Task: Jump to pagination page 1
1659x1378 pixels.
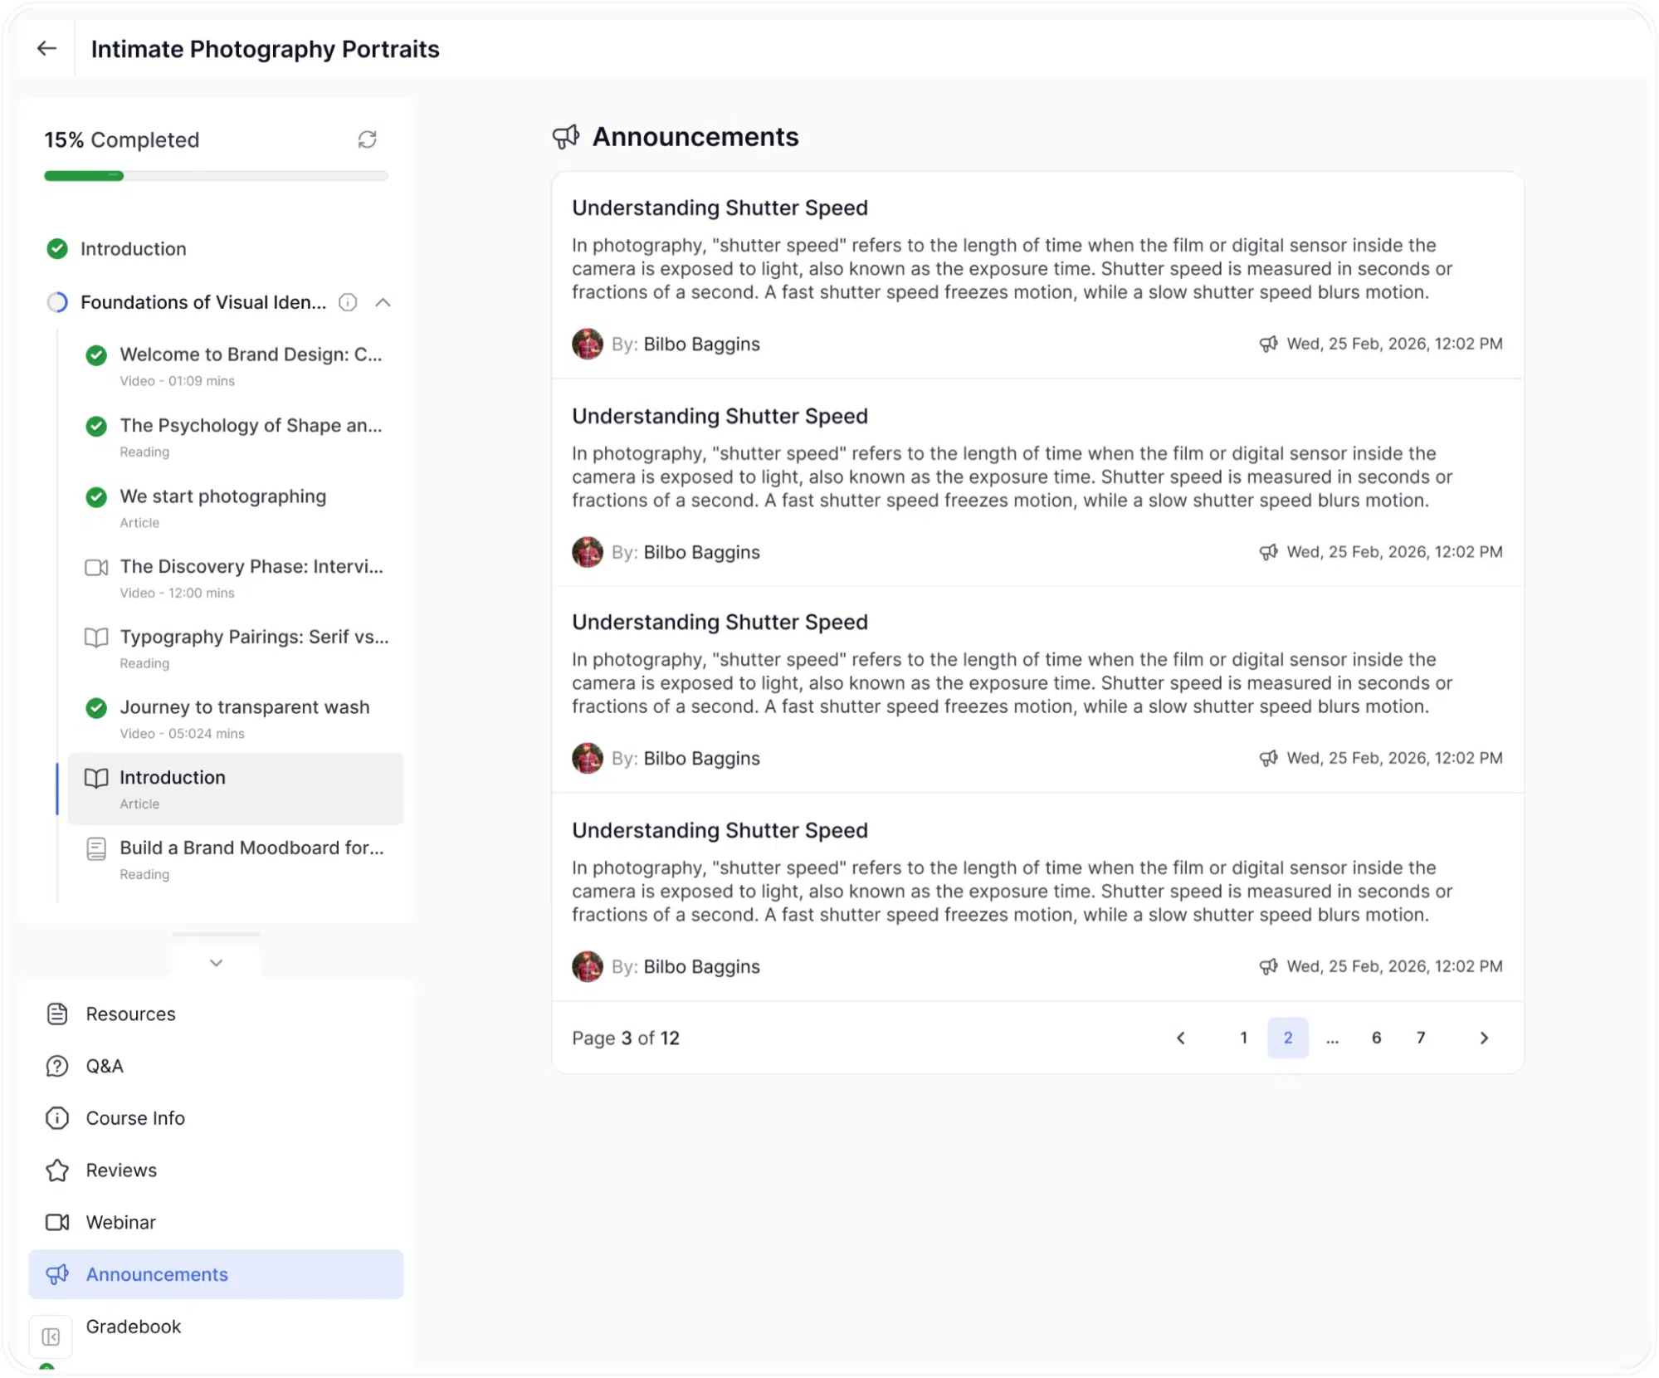Action: [x=1243, y=1038]
